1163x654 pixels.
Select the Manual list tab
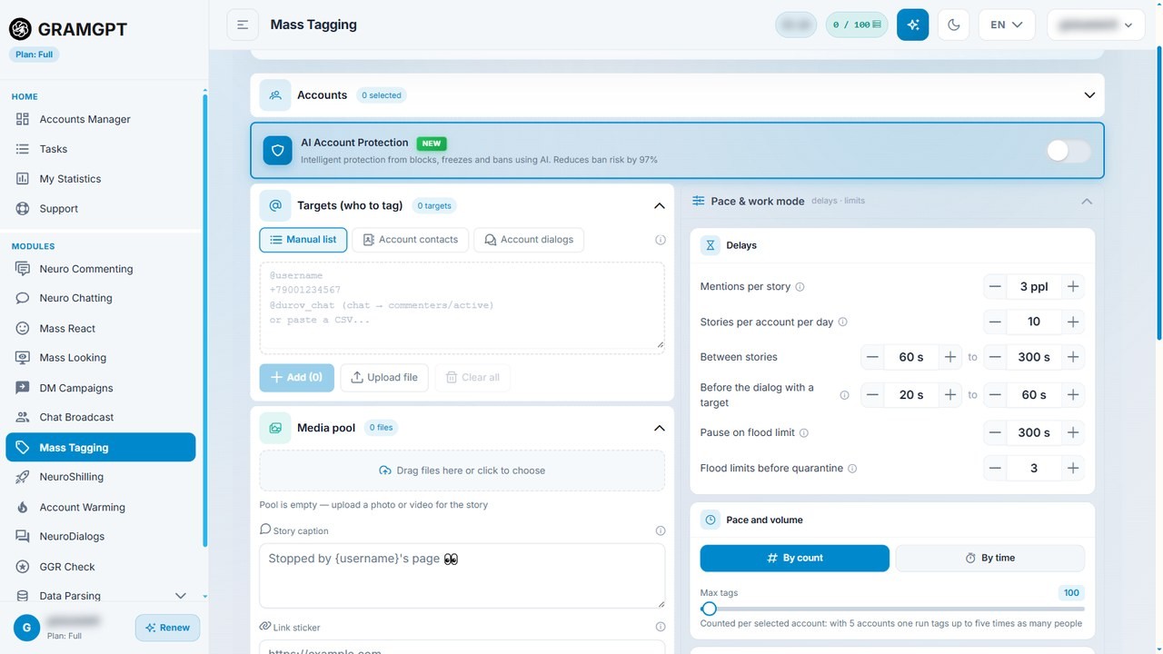(x=303, y=240)
